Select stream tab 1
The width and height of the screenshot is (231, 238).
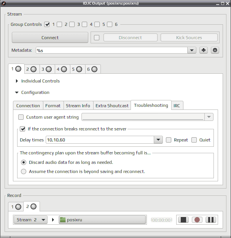click(16, 69)
